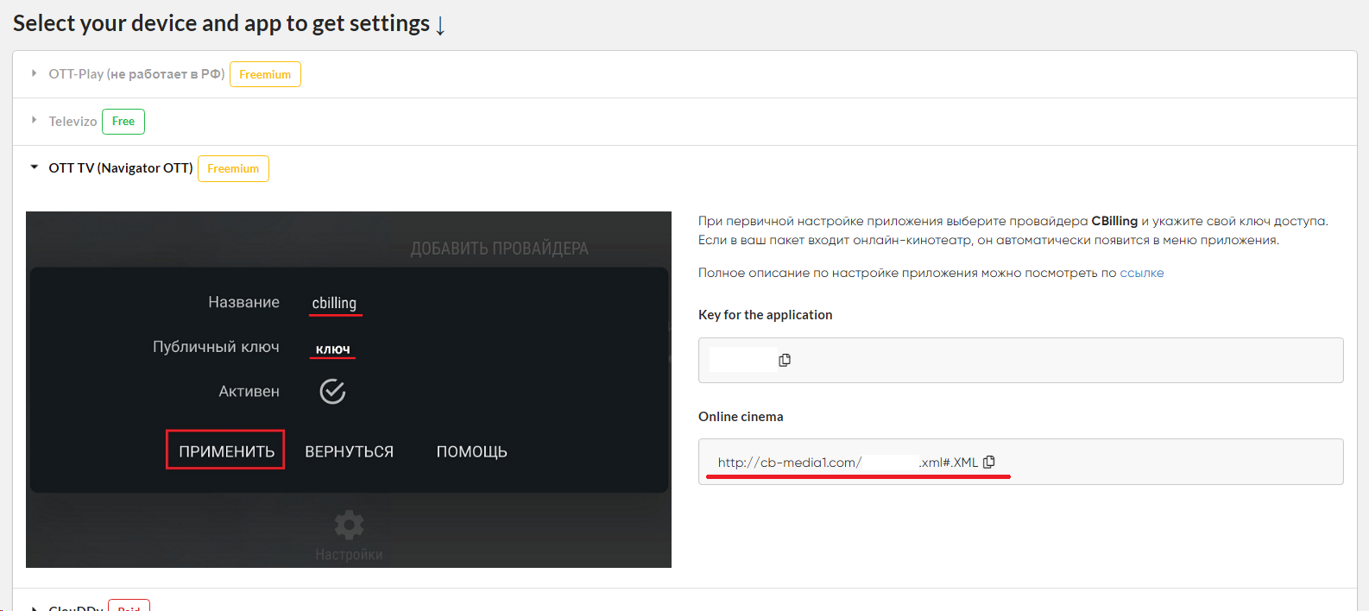Click ПОМОЩЬ in the preview image
The image size is (1369, 611).
pyautogui.click(x=471, y=451)
